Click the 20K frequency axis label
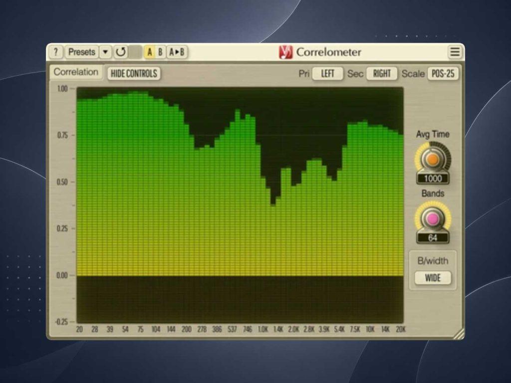This screenshot has height=383, width=511. click(401, 330)
